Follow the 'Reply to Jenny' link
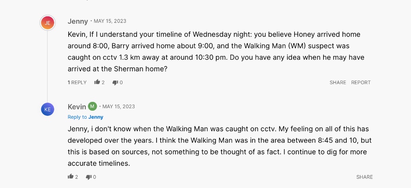The height and width of the screenshot is (188, 411). (85, 117)
